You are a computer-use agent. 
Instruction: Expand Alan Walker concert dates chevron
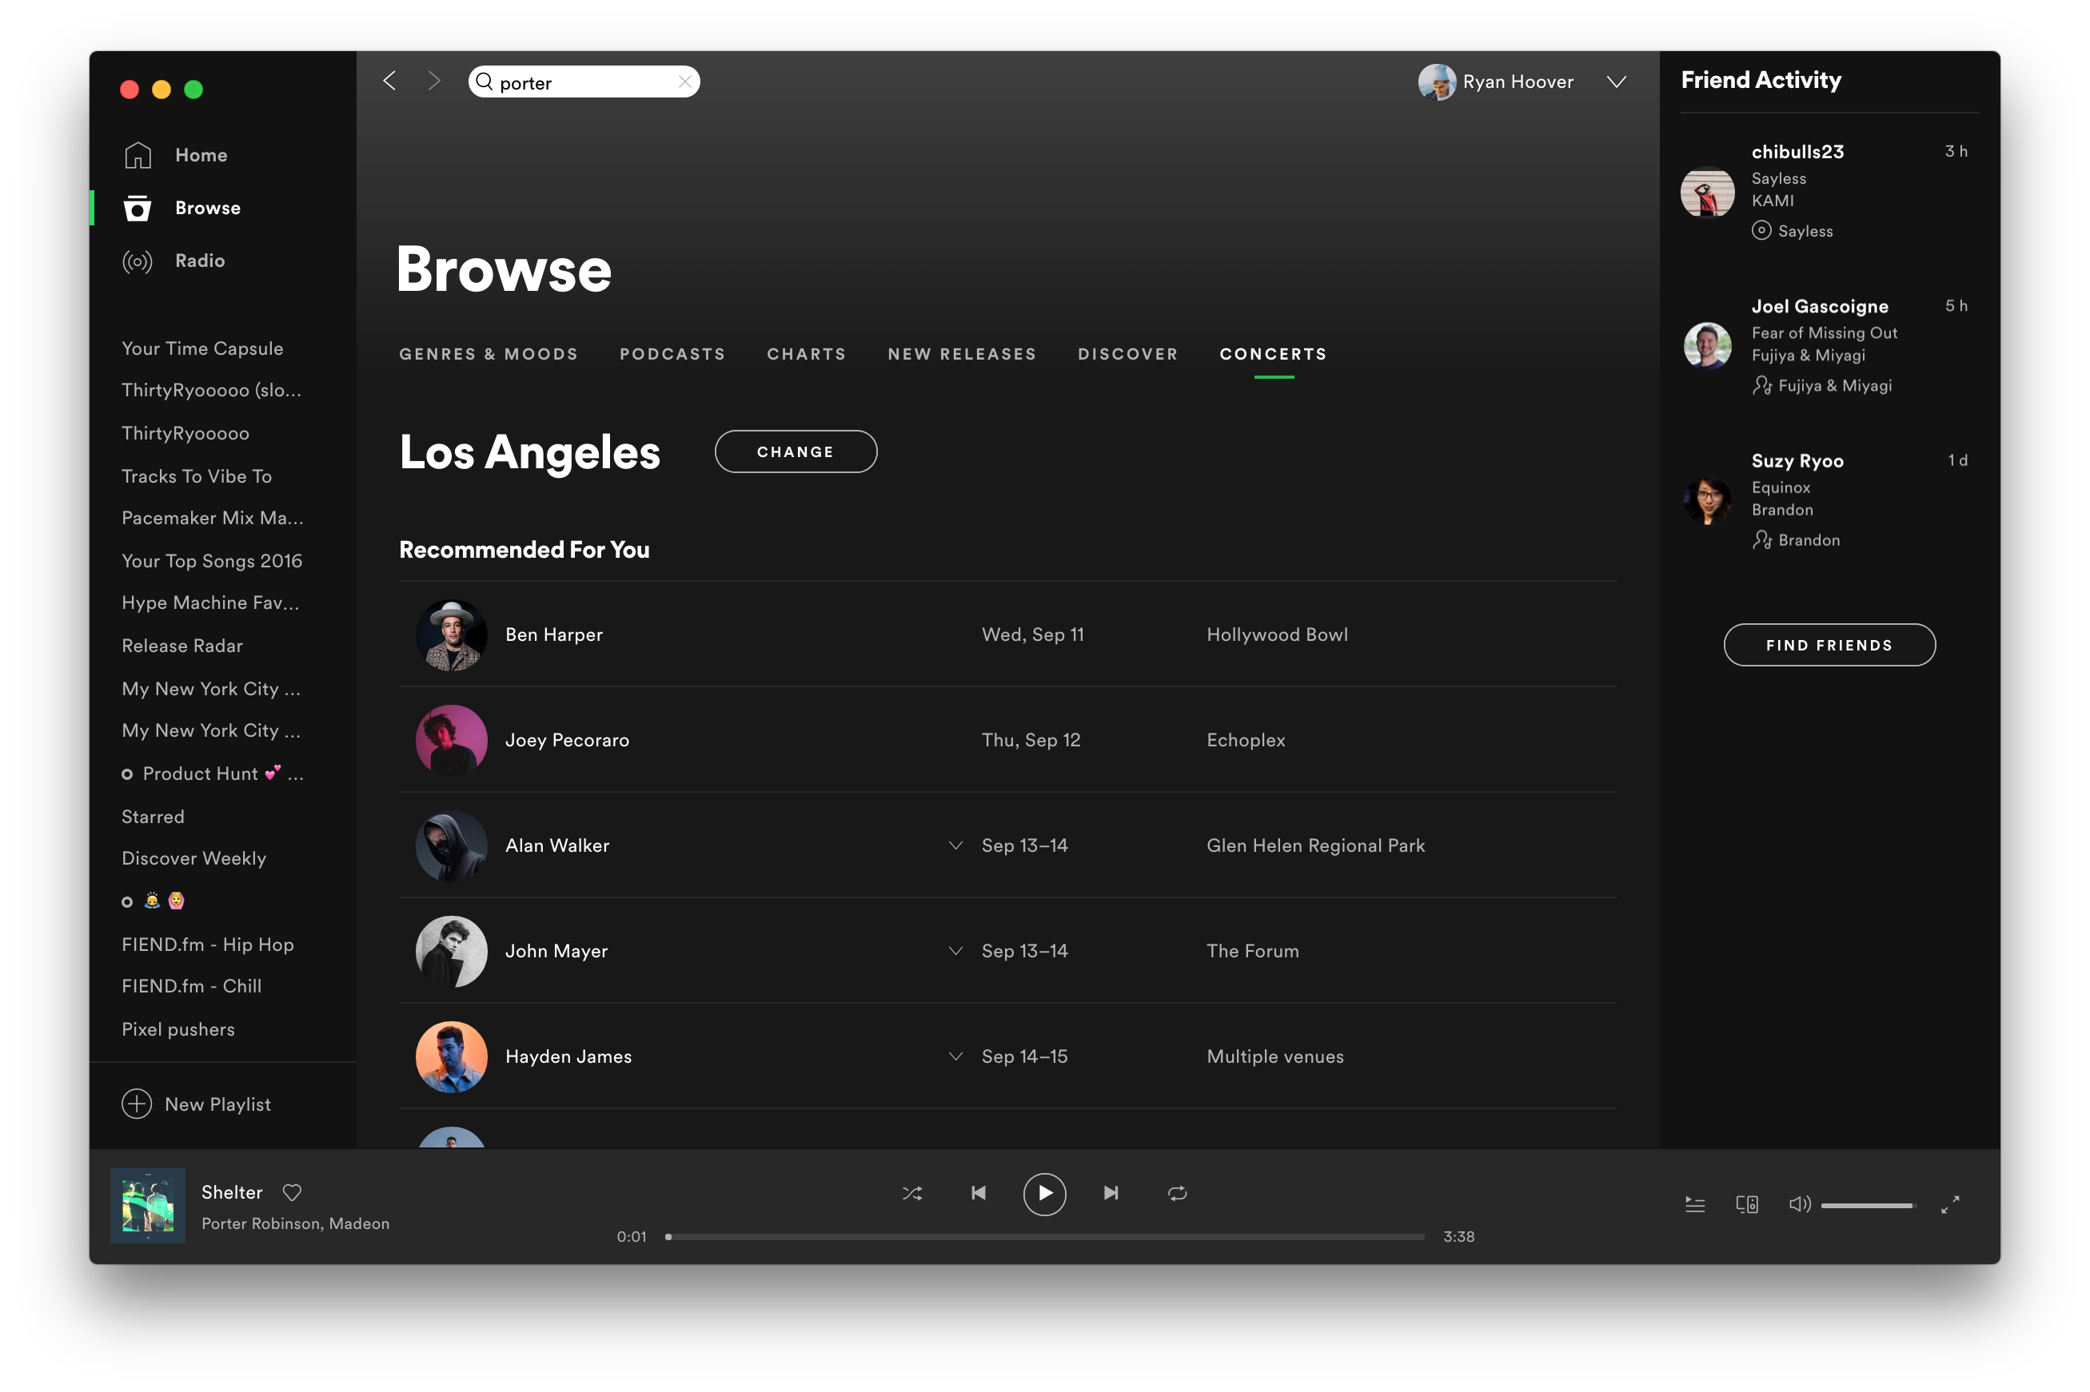955,845
